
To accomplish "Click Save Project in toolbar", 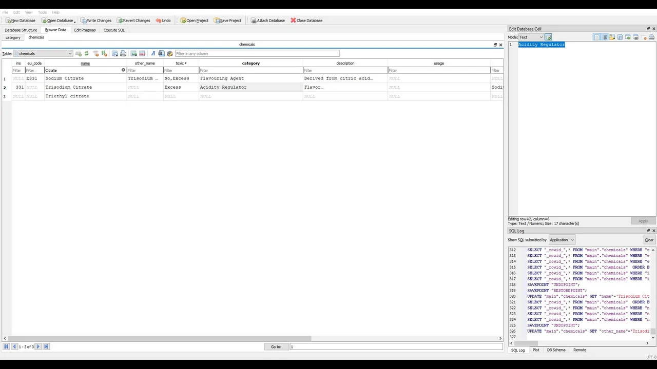I will pyautogui.click(x=227, y=20).
